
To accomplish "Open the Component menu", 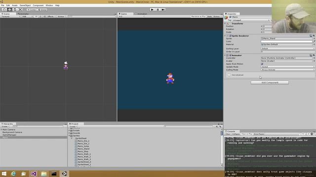I will [38, 5].
